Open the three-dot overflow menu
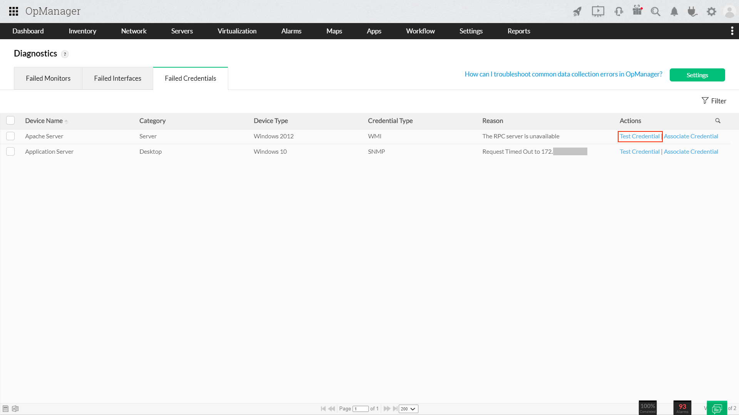The width and height of the screenshot is (739, 415). [732, 31]
